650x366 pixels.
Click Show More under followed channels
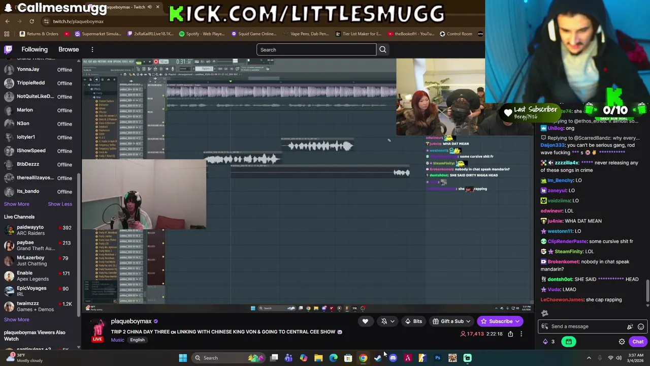pyautogui.click(x=17, y=204)
